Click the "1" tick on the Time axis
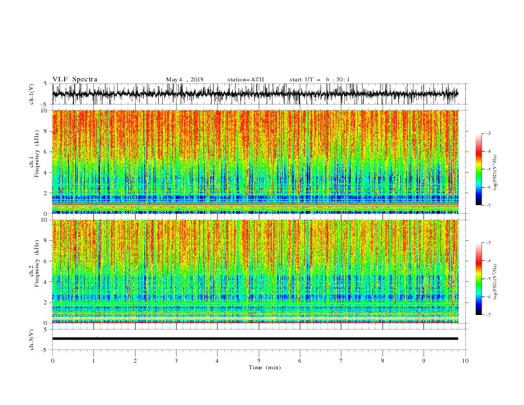The image size is (524, 405). [x=93, y=361]
